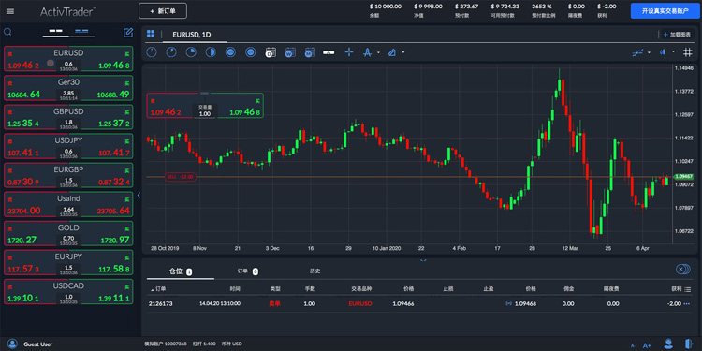
Task: Collapse the watchlist side panel arrow
Action: (x=139, y=196)
